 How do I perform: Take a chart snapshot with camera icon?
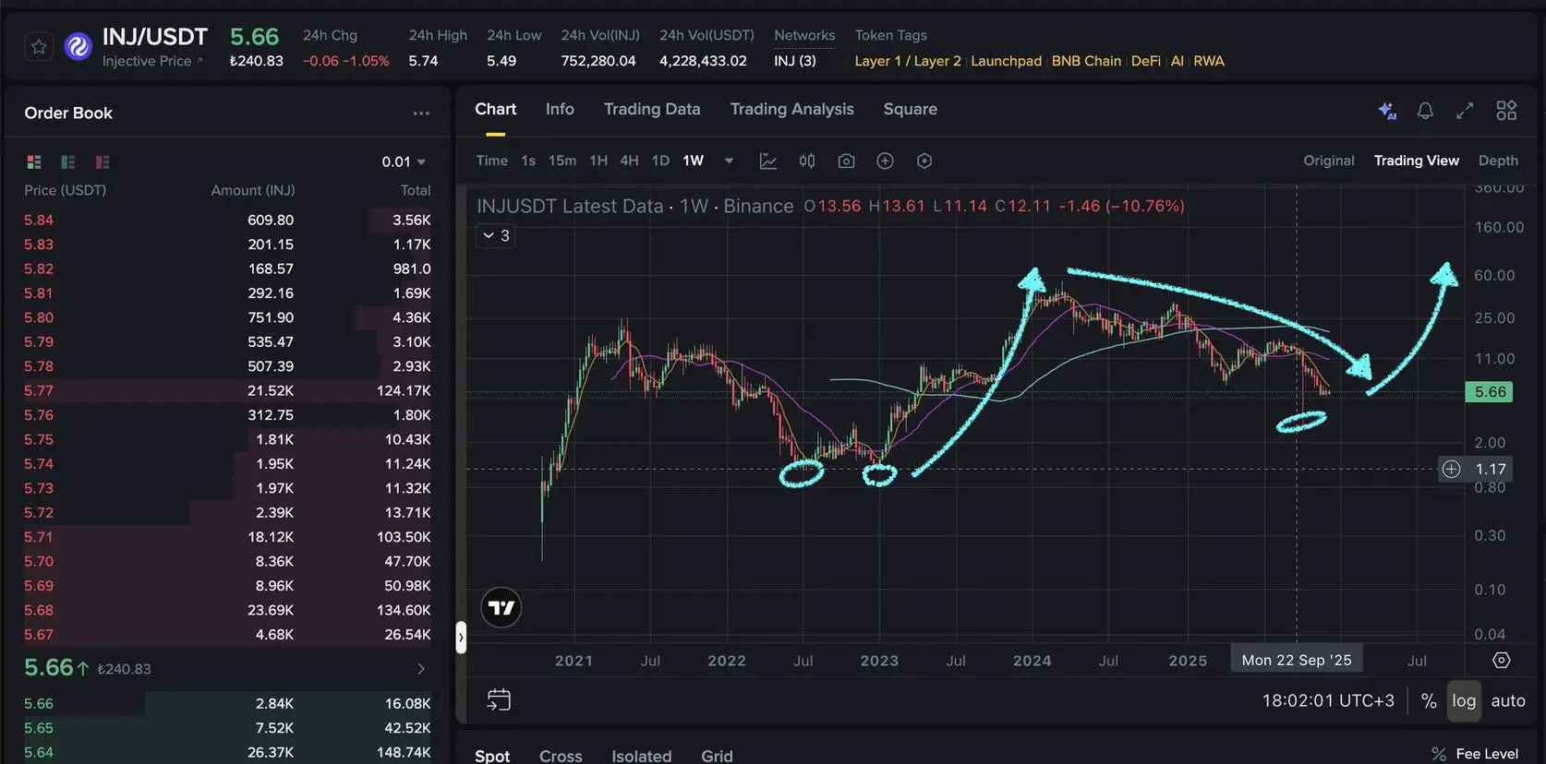(846, 161)
